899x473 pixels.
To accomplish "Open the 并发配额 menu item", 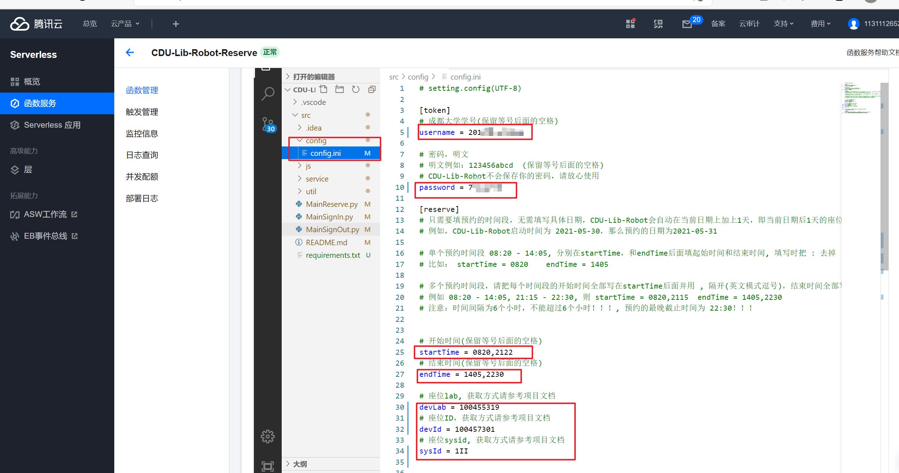I will pos(142,177).
